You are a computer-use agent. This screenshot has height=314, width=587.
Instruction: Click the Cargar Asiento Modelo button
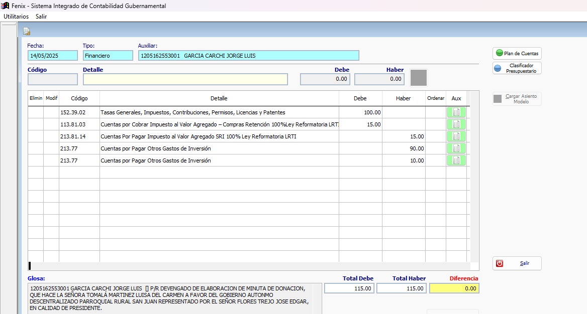point(517,99)
